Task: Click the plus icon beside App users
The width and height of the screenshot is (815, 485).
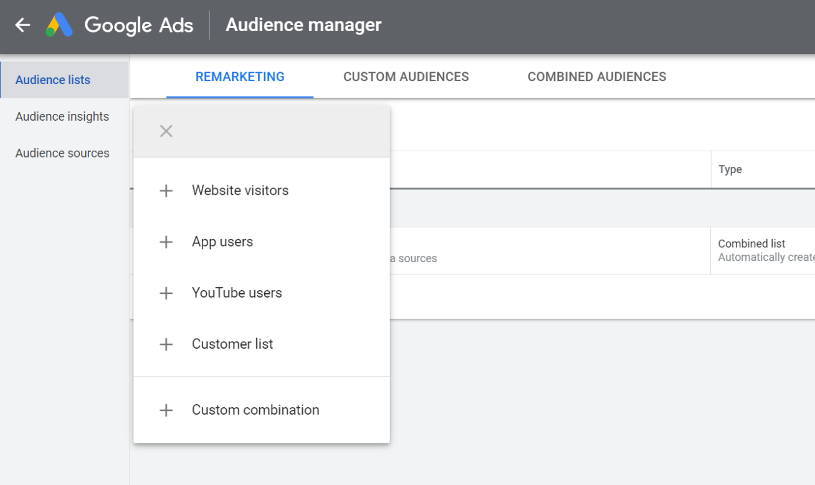Action: (x=166, y=242)
